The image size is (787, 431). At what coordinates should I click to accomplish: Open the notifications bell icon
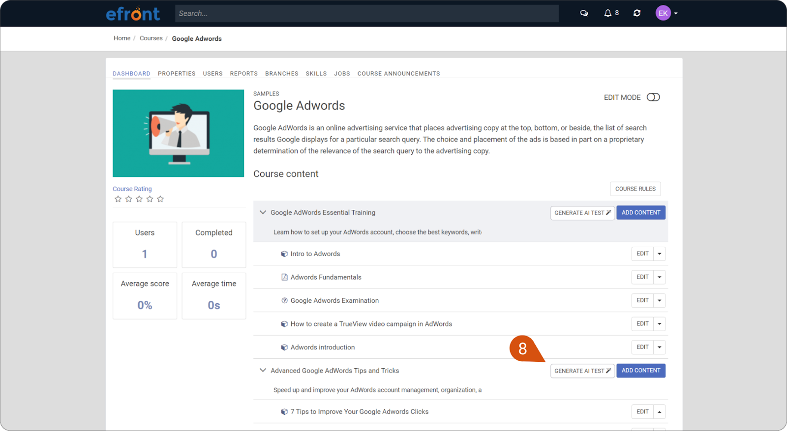click(x=608, y=13)
